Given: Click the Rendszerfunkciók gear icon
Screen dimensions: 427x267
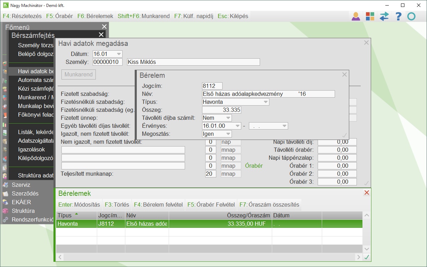Looking at the screenshot, I should [5, 219].
